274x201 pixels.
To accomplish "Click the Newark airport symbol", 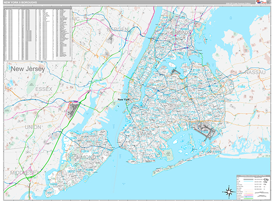I will click(73, 110).
